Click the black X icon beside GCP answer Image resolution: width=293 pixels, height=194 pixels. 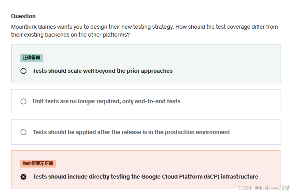[x=23, y=177]
